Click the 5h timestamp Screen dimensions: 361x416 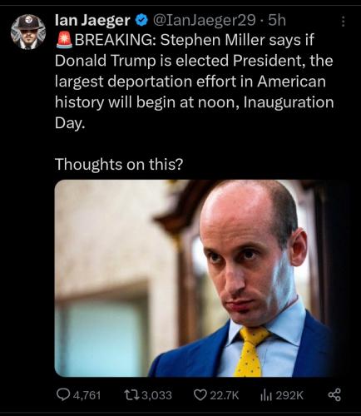tap(277, 20)
